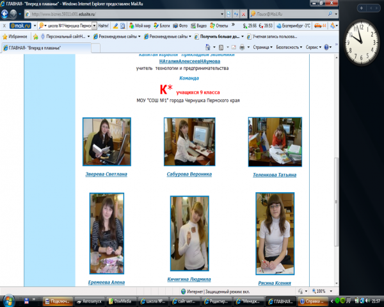The height and width of the screenshot is (307, 384).
Task: Click the traffic car icon
Action: pos(321,26)
